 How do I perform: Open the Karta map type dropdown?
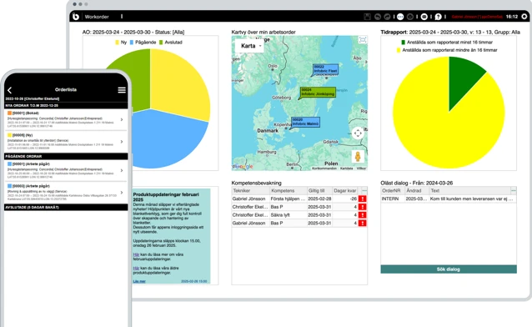(x=249, y=46)
